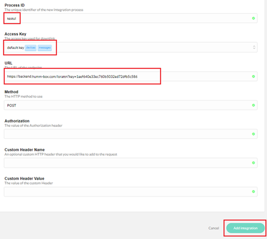Click the 'Custom Header Value' field label

24,178
